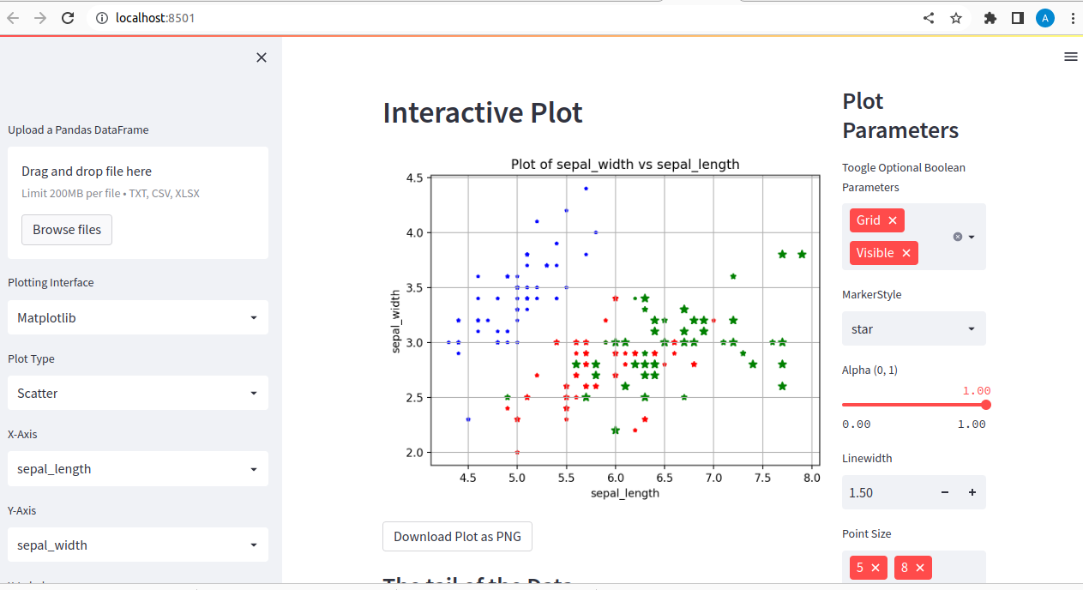Remove the Grid boolean parameter tag
The image size is (1083, 590).
892,220
